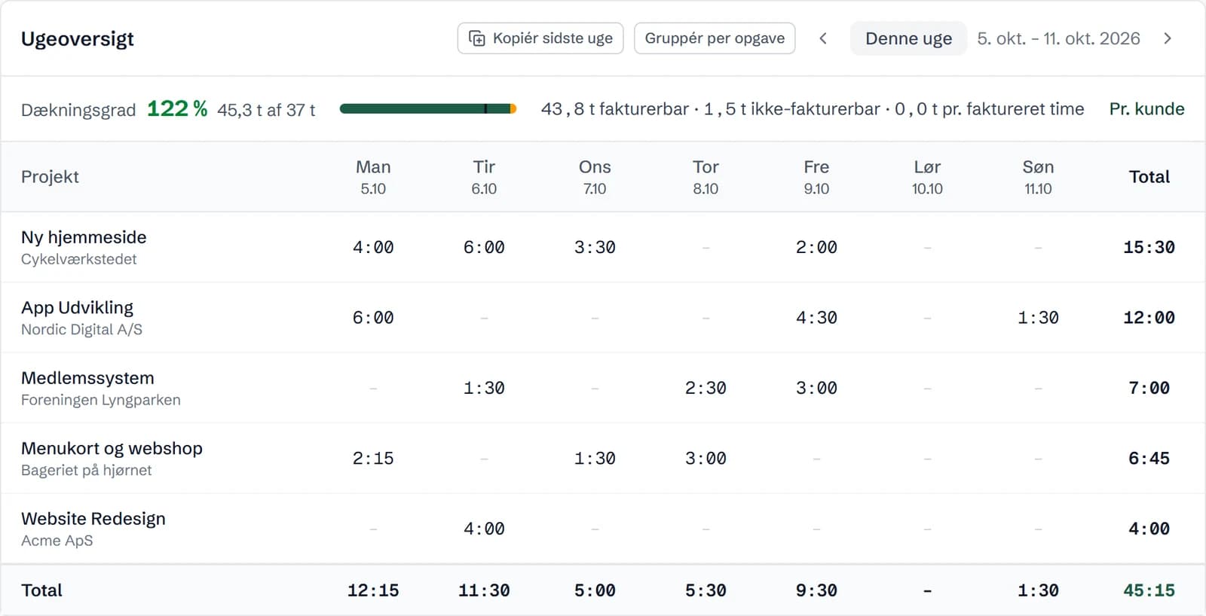Click the Menukort og webshop total 6:45
1206x616 pixels.
pyautogui.click(x=1149, y=458)
